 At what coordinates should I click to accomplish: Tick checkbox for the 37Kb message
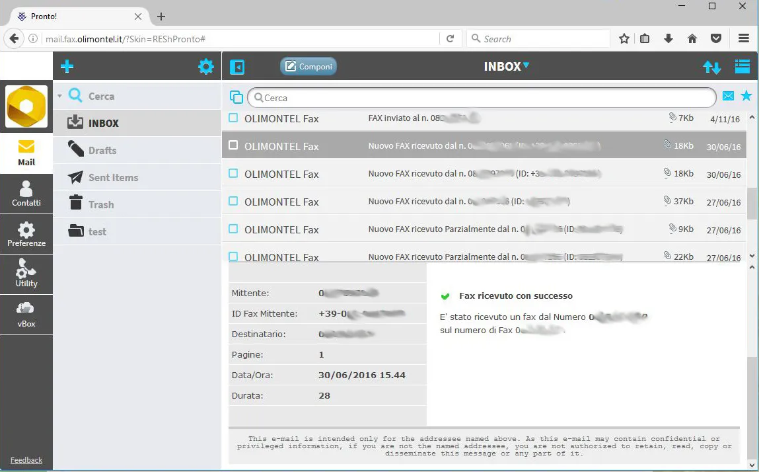click(x=233, y=201)
